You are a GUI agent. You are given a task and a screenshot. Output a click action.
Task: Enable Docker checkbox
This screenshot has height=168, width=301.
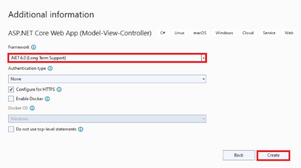(x=11, y=99)
